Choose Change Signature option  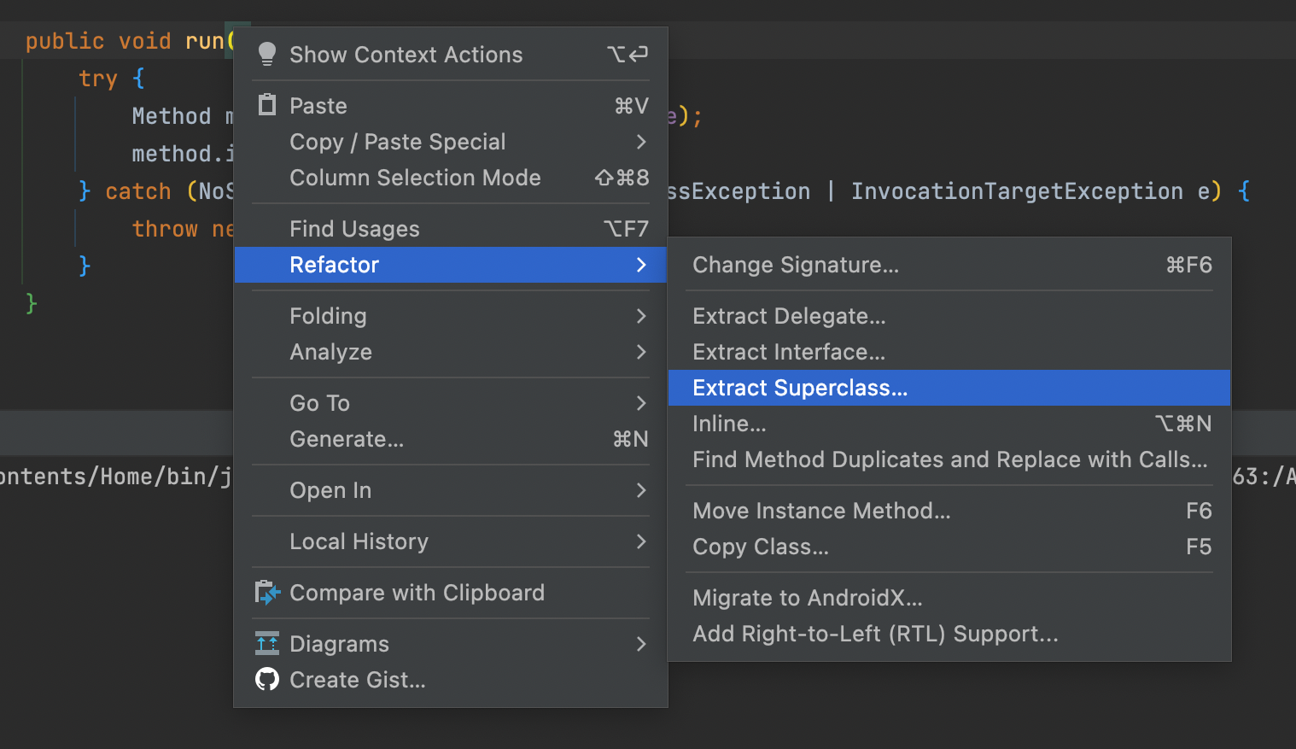click(x=795, y=265)
